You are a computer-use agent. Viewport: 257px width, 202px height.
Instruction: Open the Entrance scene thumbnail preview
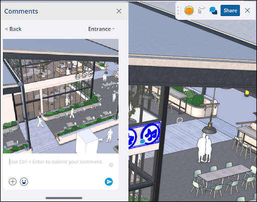(61, 96)
